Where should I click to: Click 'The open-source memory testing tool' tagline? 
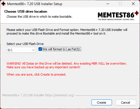(116, 19)
